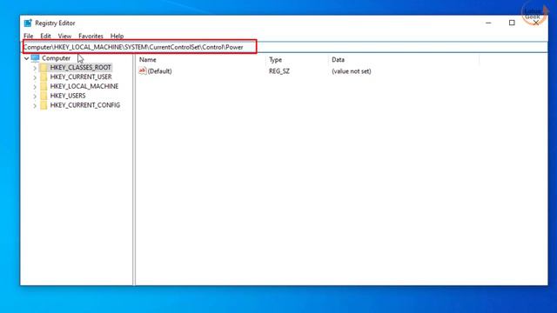Image resolution: width=557 pixels, height=313 pixels.
Task: Open the Favorites menu
Action: pyautogui.click(x=91, y=37)
